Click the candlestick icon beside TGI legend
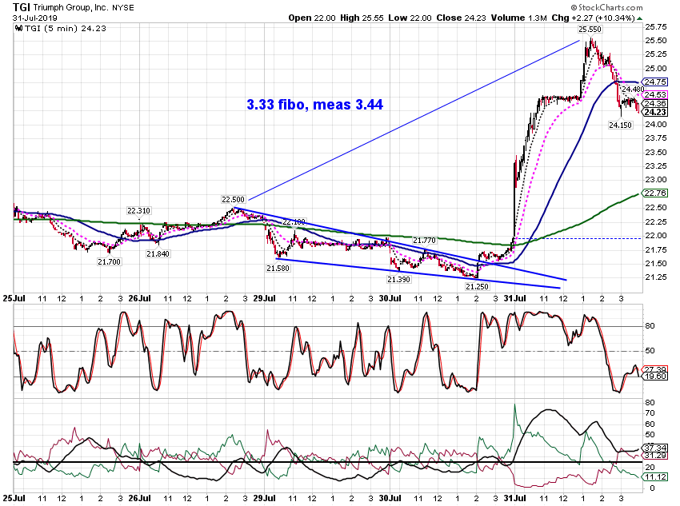This screenshot has width=680, height=506. pyautogui.click(x=18, y=29)
